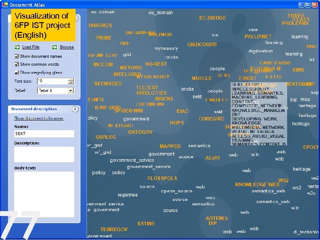Select the PRIME document label
This screenshot has height=240, width=320.
[x=104, y=38]
